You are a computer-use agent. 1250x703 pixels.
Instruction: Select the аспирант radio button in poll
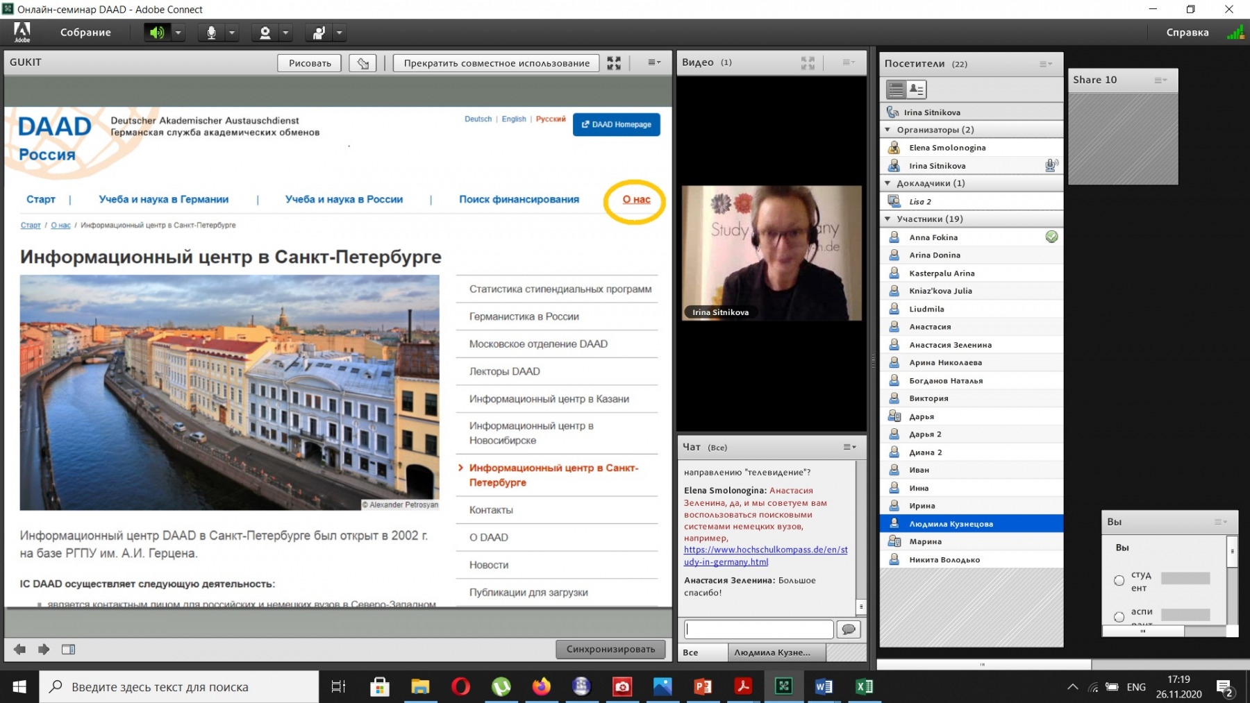1119,616
